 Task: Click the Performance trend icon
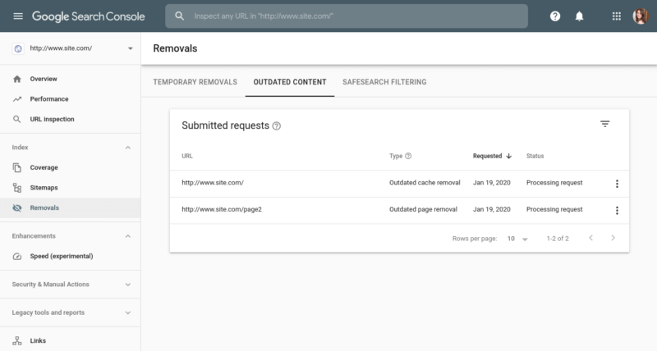pyautogui.click(x=17, y=99)
